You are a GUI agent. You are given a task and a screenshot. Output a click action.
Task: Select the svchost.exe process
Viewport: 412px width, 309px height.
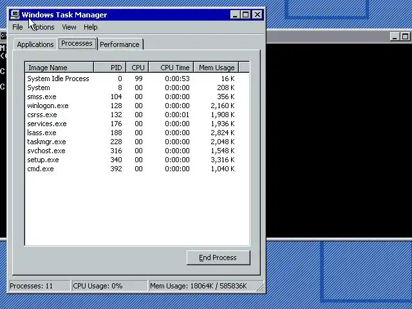(x=46, y=151)
